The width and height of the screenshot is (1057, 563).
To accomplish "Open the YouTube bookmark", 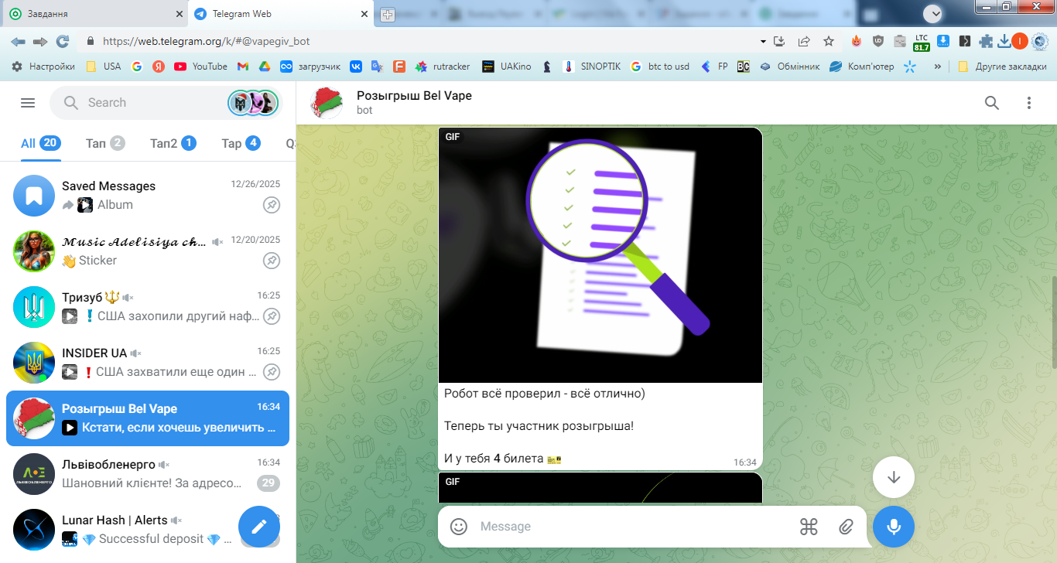I will (x=201, y=67).
